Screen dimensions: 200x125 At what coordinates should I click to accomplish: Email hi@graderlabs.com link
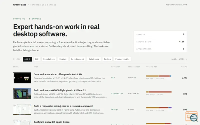[x=176, y=5]
